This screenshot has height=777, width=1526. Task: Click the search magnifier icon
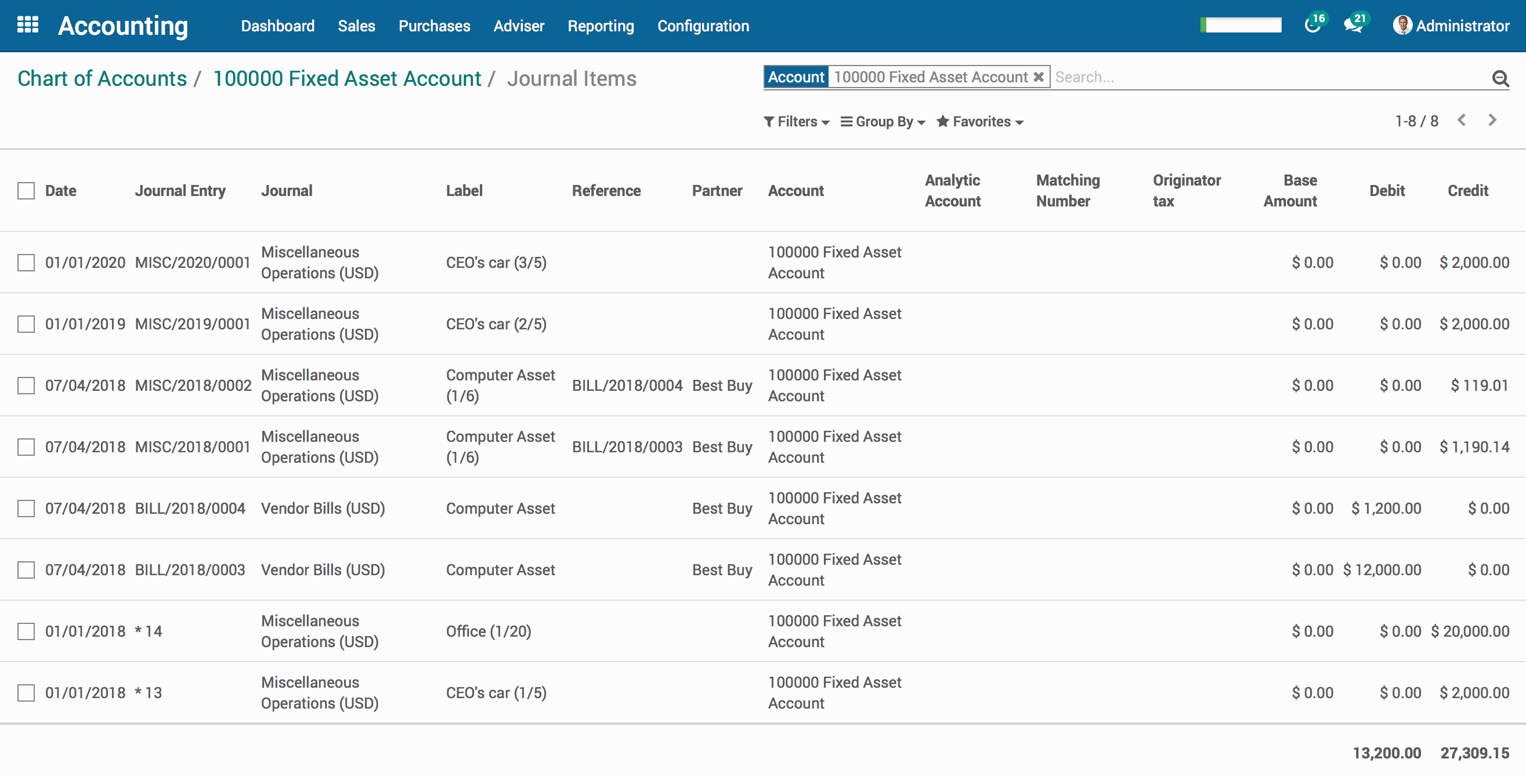(x=1500, y=78)
